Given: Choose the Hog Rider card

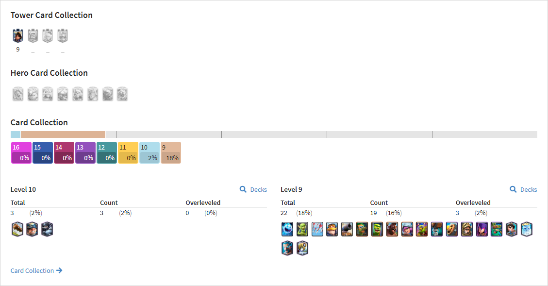Looking at the screenshot, I should [392, 229].
